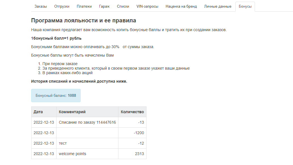The width and height of the screenshot is (293, 165).
Task: Click the date in the -1200 row
Action: (44, 133)
